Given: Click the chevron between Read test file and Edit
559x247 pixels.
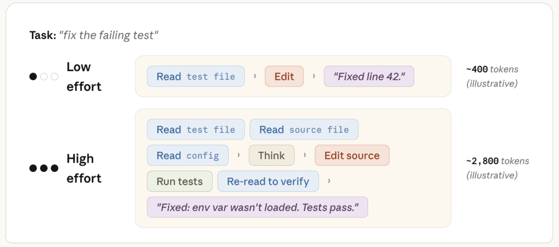Looking at the screenshot, I should click(x=255, y=76).
